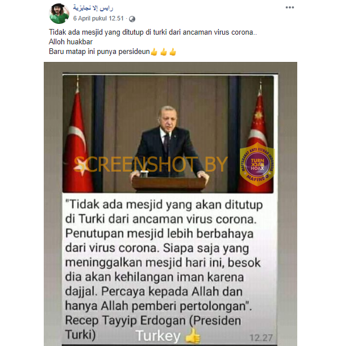The height and width of the screenshot is (346, 341).
Task: Click the last thumbs-up emoji in the caption
Action: (x=173, y=52)
